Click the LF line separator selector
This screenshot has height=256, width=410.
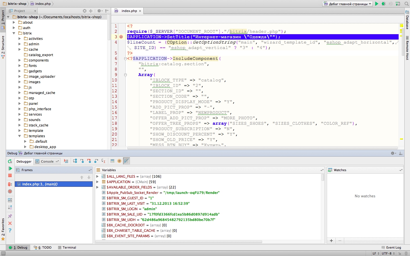[x=376, y=253]
